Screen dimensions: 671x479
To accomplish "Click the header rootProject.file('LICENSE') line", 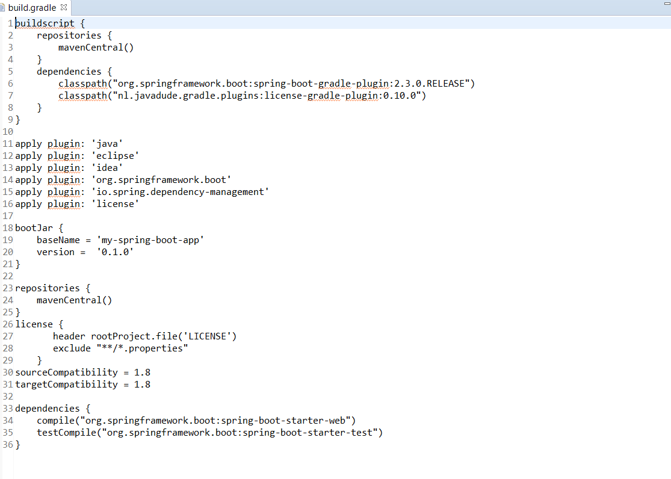I will 144,336.
